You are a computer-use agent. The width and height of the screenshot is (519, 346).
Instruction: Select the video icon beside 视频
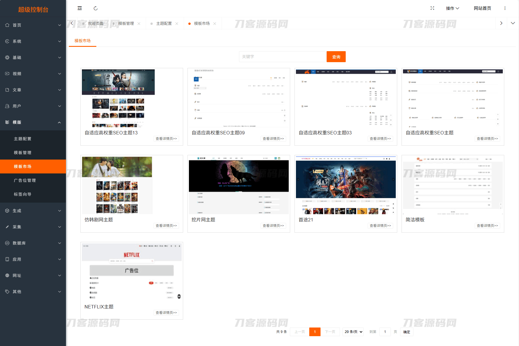(x=7, y=74)
